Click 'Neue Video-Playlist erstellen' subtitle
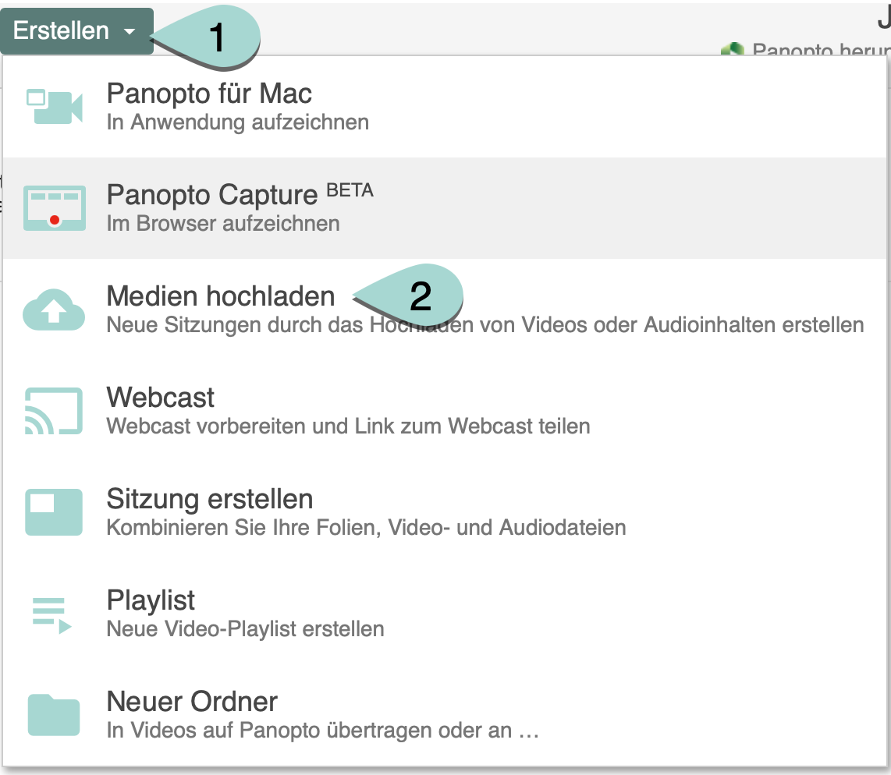Screen dimensions: 891x775 (245, 628)
